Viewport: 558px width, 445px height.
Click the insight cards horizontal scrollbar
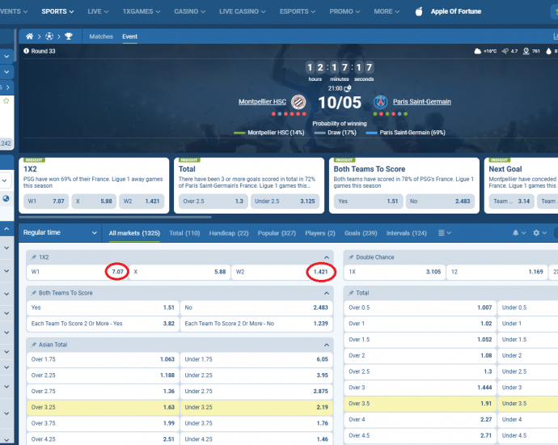(x=115, y=217)
